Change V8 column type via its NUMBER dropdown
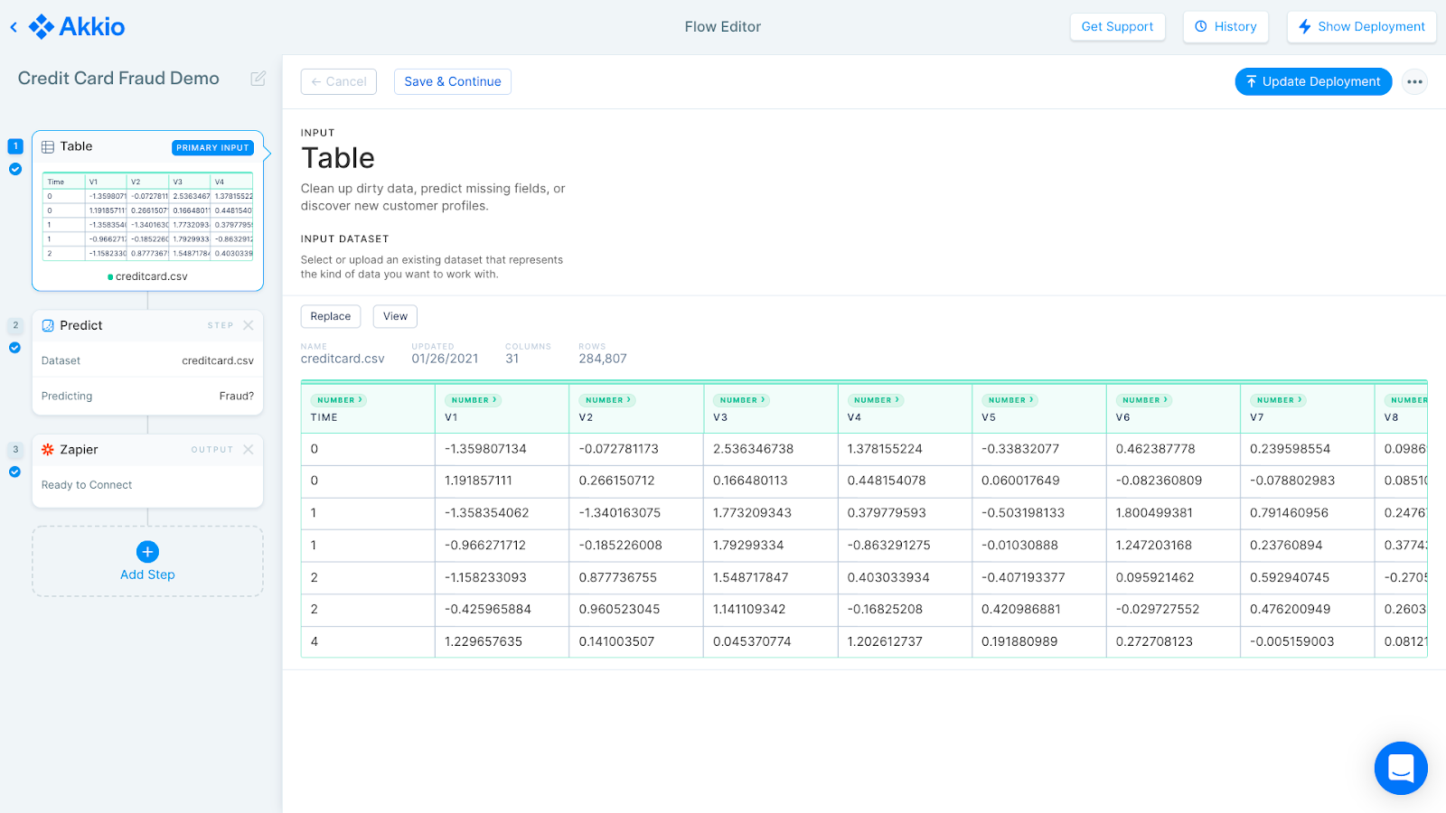Viewport: 1446px width, 813px height. pyautogui.click(x=1407, y=399)
